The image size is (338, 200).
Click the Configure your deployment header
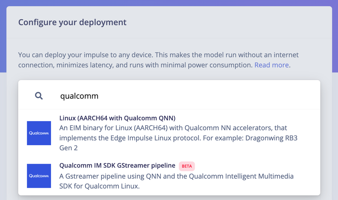coord(72,22)
